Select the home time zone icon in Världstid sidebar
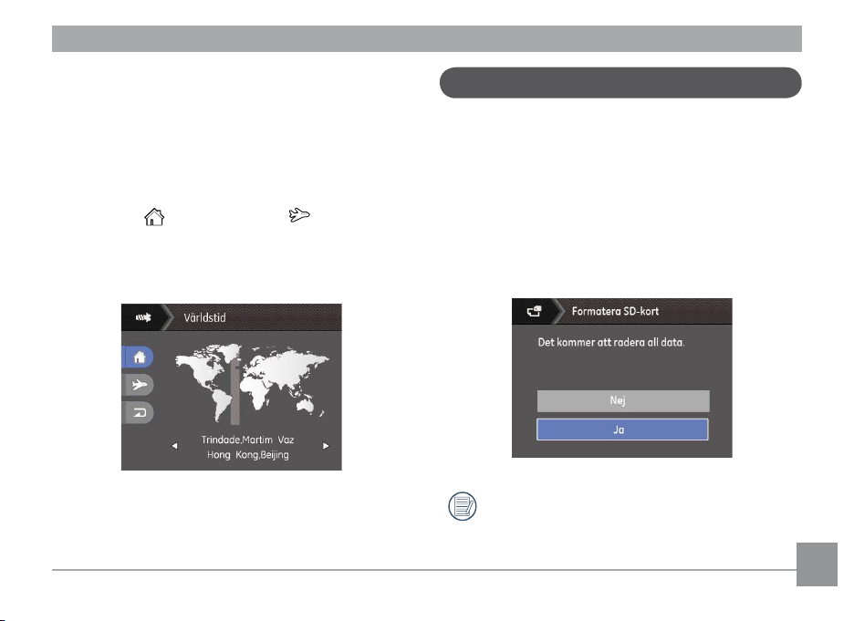Screen dimensions: 854x621 point(139,357)
